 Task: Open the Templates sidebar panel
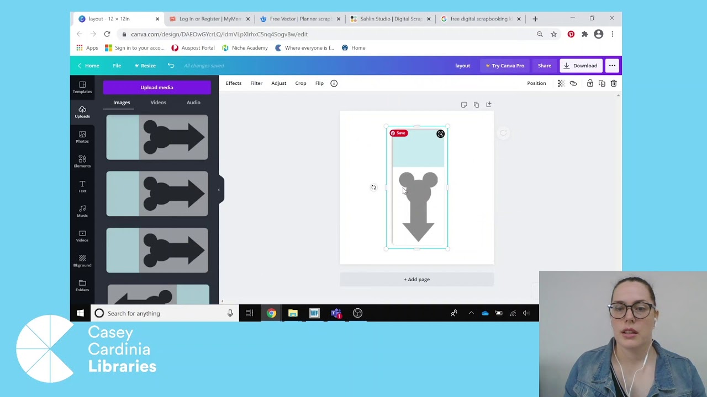tap(82, 87)
